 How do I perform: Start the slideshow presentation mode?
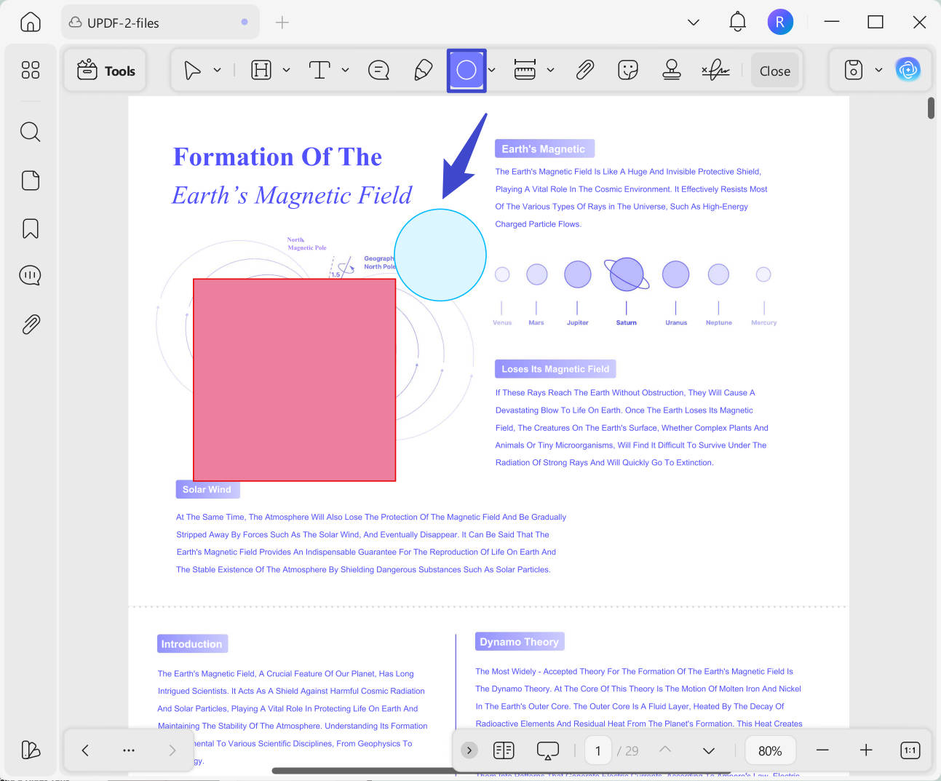547,750
